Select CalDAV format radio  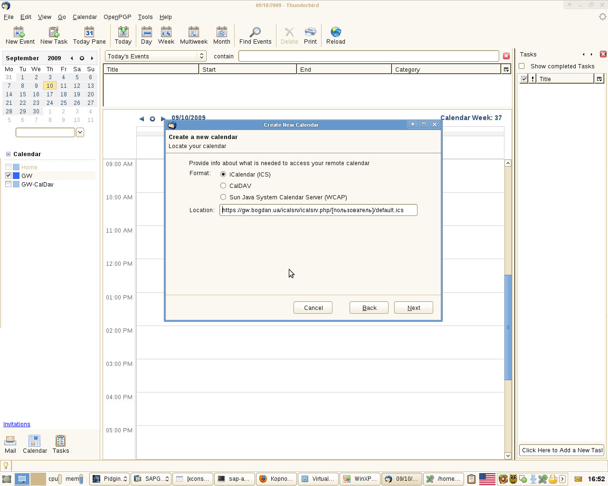pyautogui.click(x=223, y=186)
